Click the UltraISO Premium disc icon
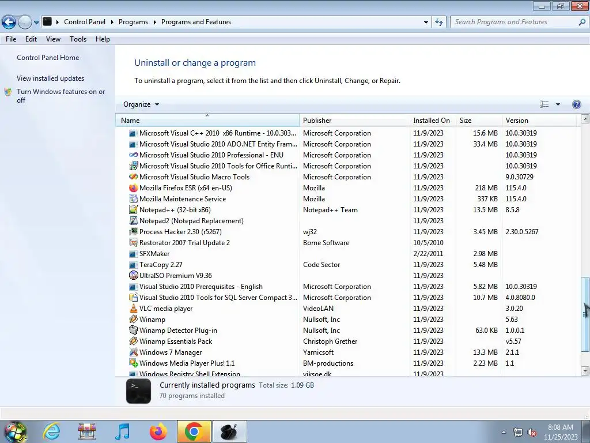 click(133, 275)
